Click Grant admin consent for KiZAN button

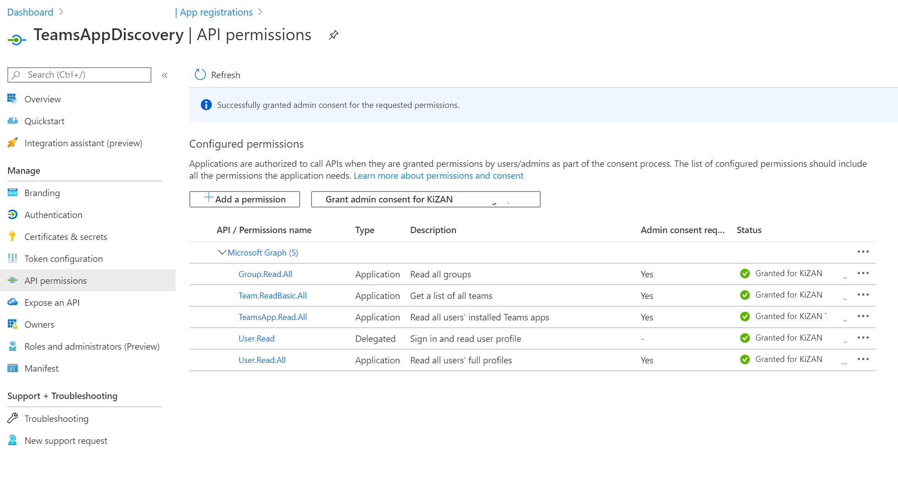click(x=426, y=199)
